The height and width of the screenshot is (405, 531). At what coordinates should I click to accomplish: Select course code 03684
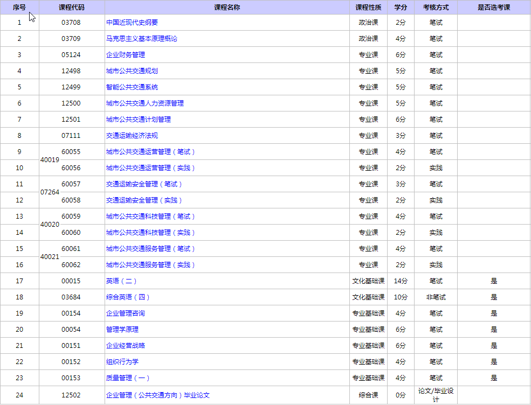[x=71, y=297]
